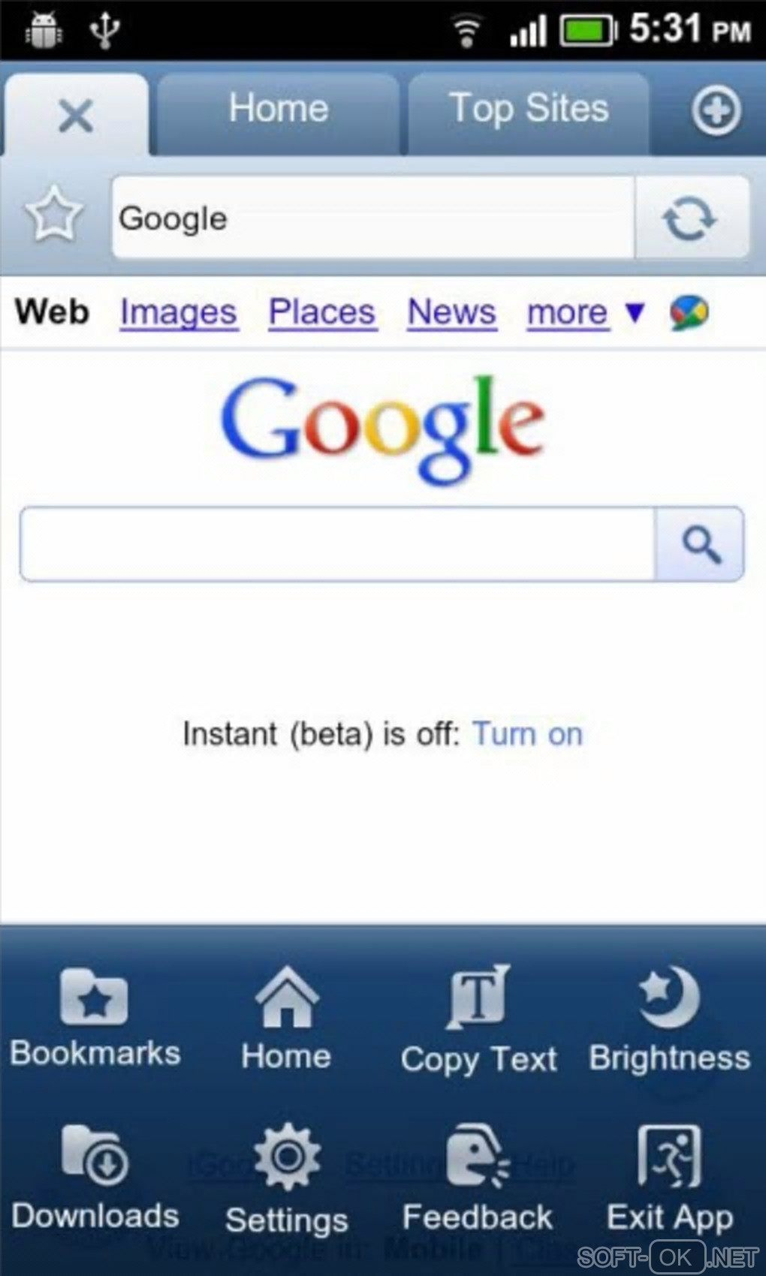This screenshot has height=1276, width=766.
Task: Click the Google search input box
Action: tap(338, 543)
